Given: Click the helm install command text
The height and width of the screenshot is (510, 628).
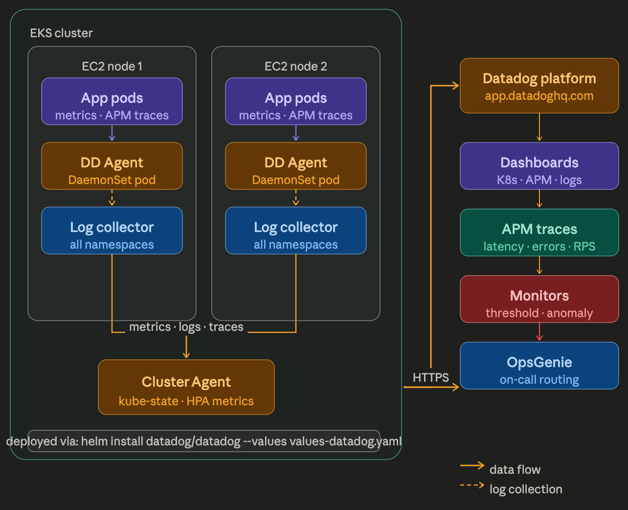Looking at the screenshot, I should point(204,441).
